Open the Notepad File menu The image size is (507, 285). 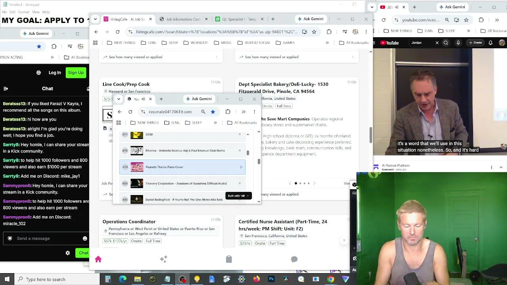[x=4, y=12]
